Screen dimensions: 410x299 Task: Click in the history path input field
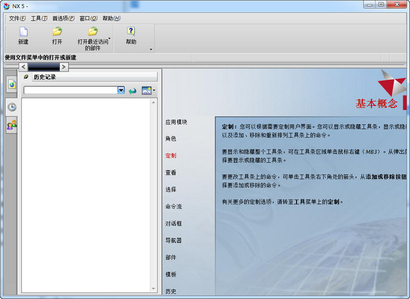tap(70, 90)
